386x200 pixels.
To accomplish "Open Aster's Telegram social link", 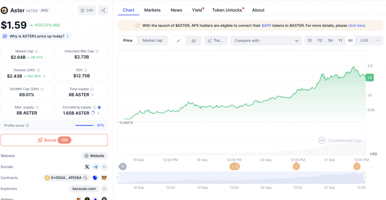I will click(95, 167).
